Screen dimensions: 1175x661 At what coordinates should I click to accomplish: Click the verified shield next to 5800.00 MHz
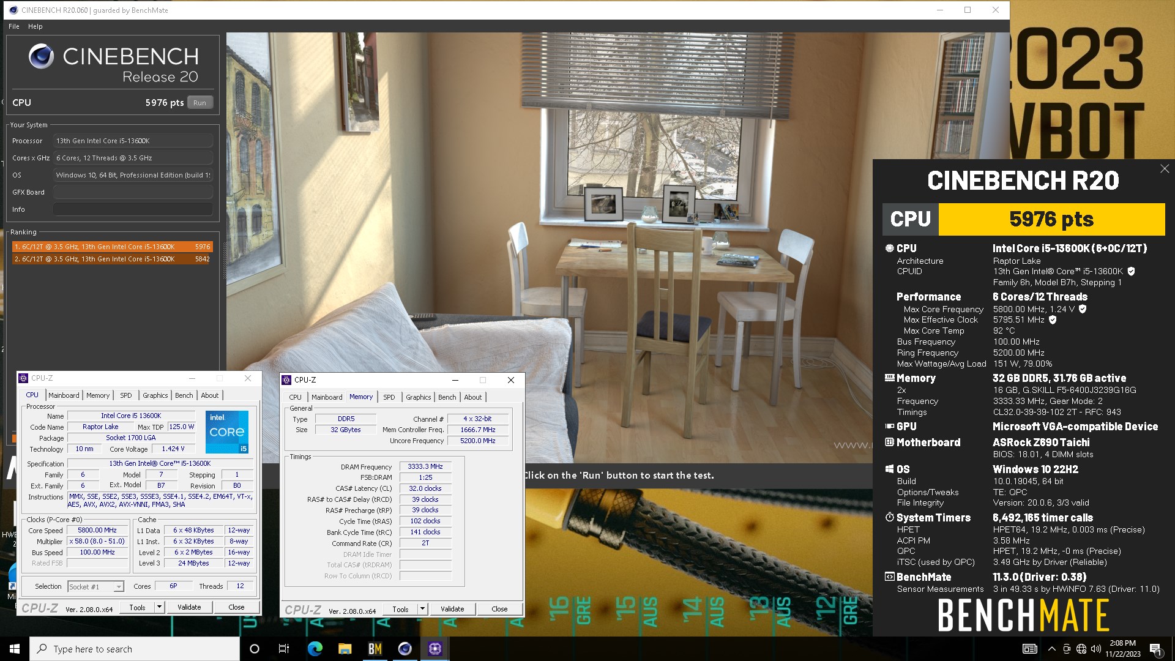click(x=1083, y=310)
